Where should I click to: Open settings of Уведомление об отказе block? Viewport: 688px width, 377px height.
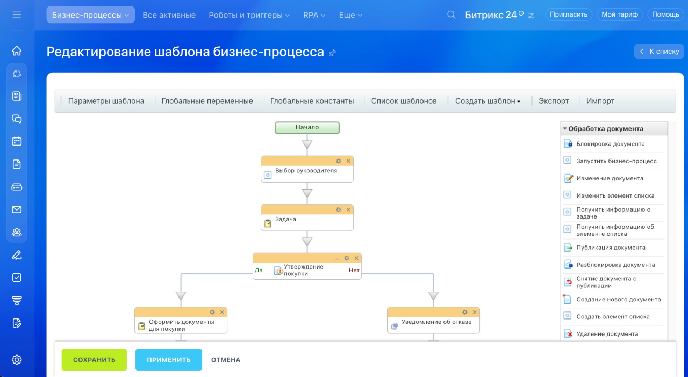tap(465, 311)
